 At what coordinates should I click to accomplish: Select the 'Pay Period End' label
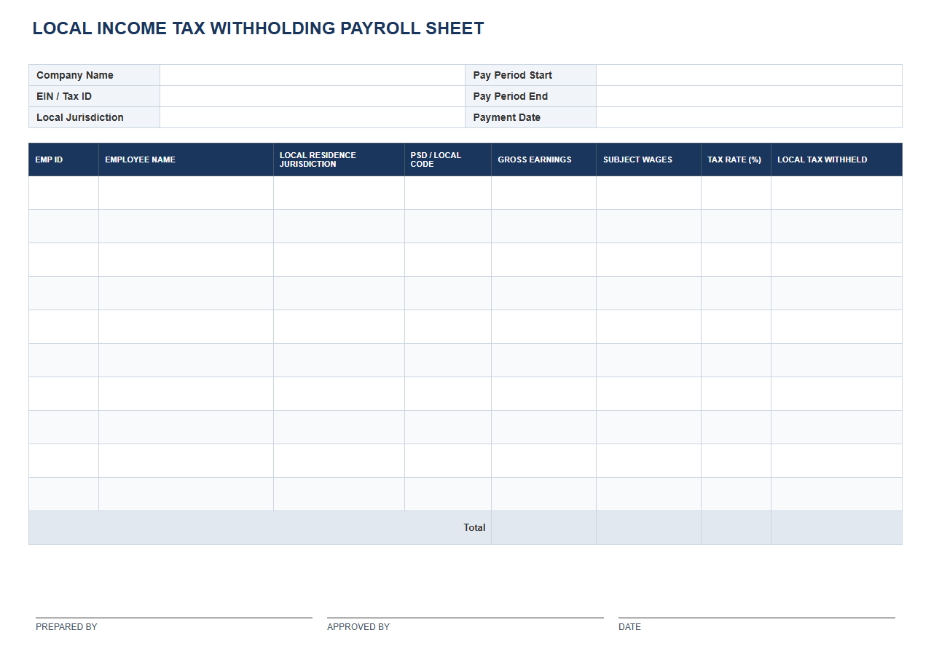(x=511, y=96)
